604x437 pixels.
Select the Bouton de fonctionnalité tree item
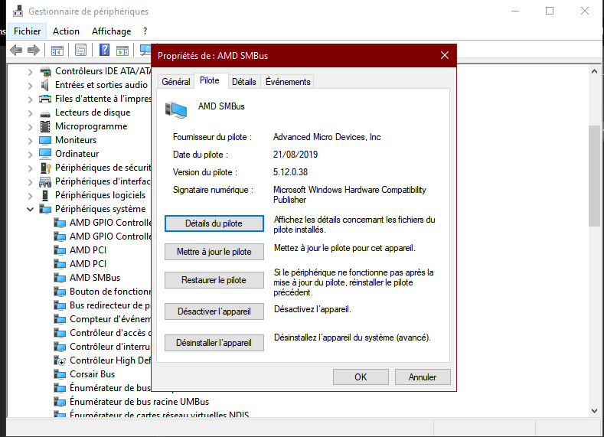pos(110,292)
